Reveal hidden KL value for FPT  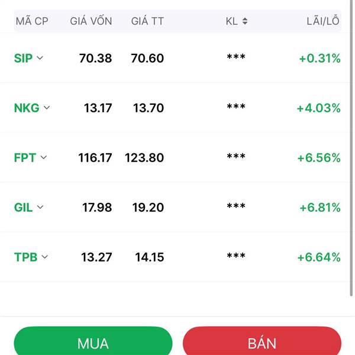236,157
